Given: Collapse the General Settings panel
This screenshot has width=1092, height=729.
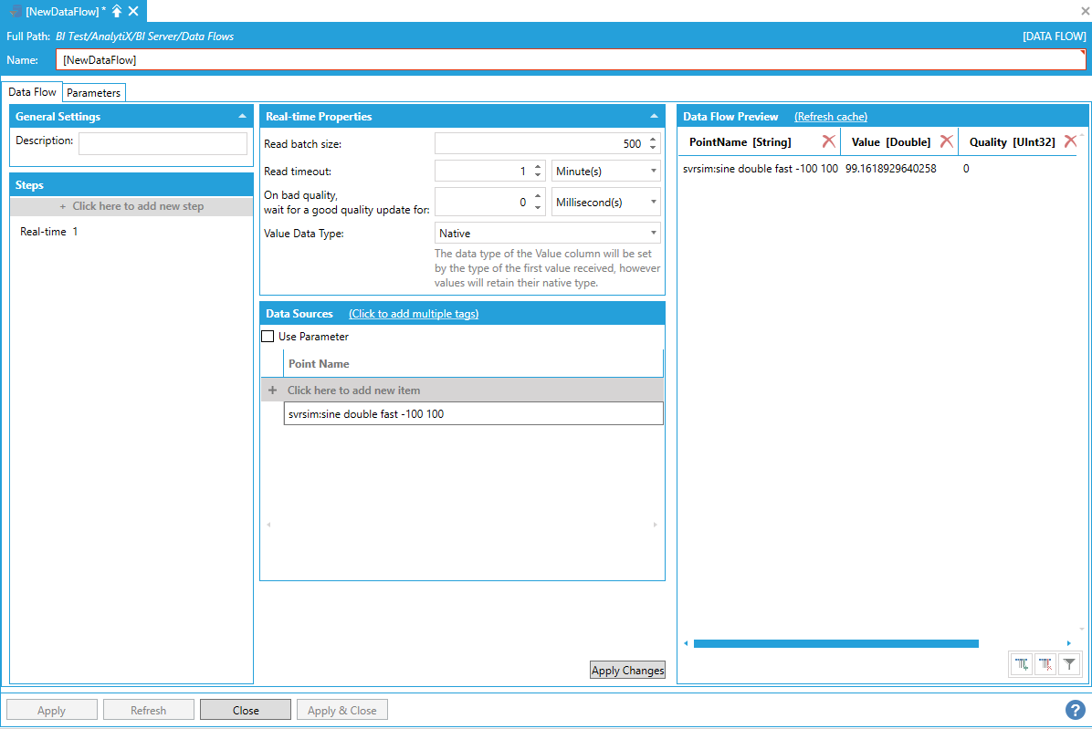Looking at the screenshot, I should pyautogui.click(x=242, y=117).
